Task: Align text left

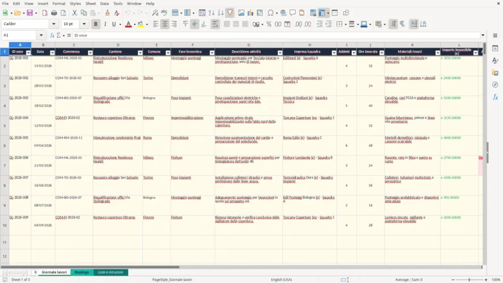Action: click(x=156, y=24)
